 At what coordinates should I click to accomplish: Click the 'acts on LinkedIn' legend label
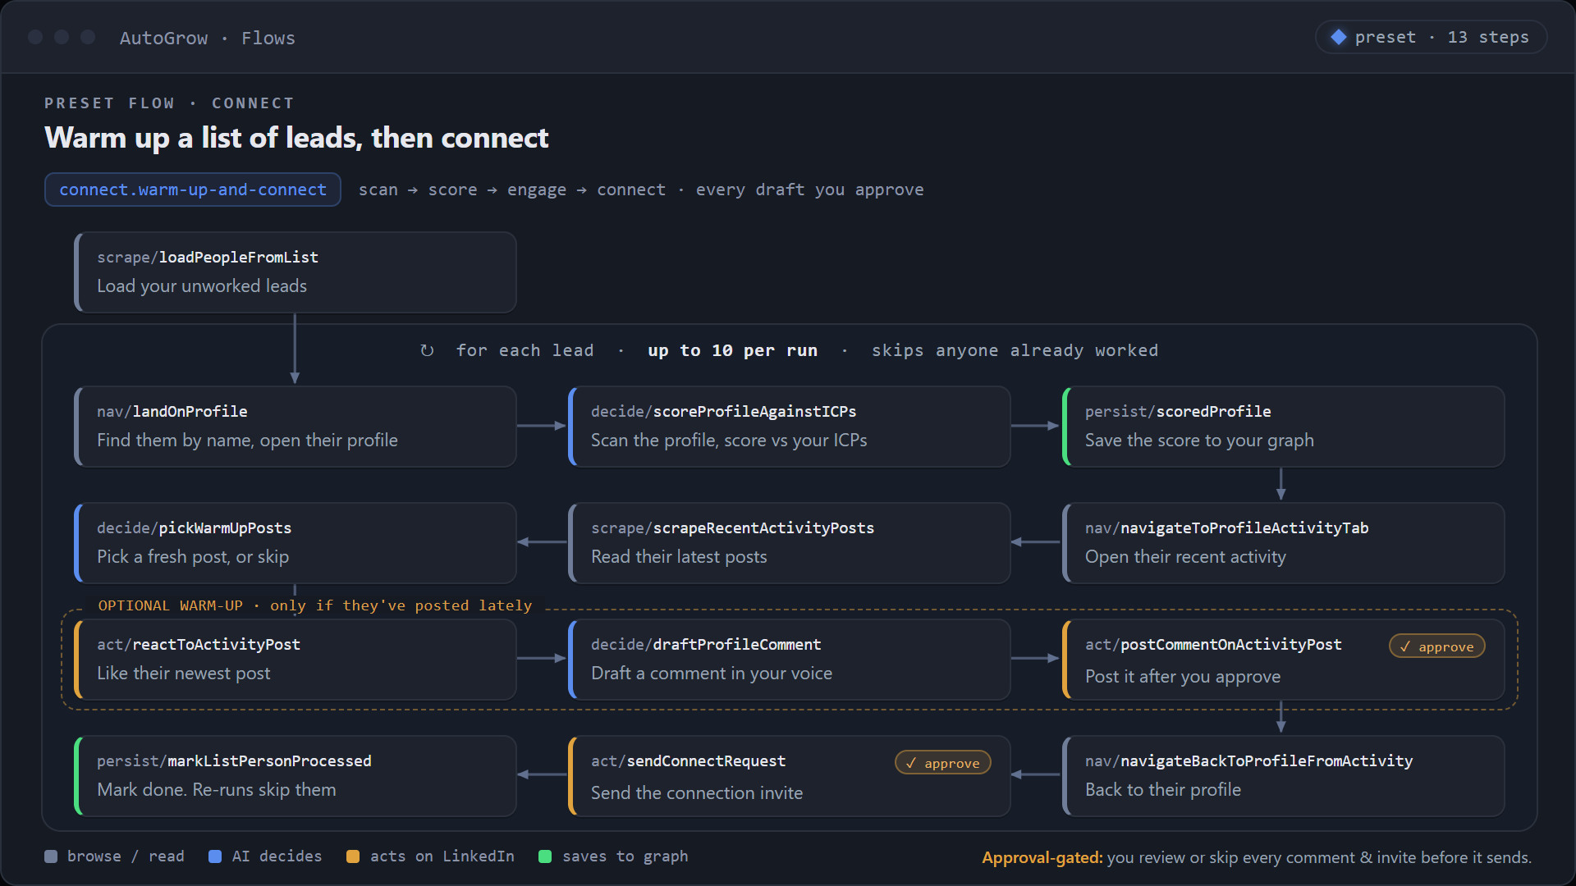point(442,856)
